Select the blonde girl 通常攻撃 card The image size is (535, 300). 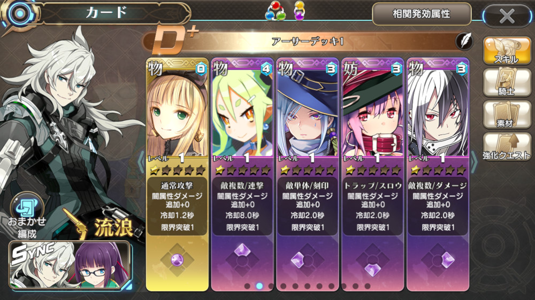177,175
